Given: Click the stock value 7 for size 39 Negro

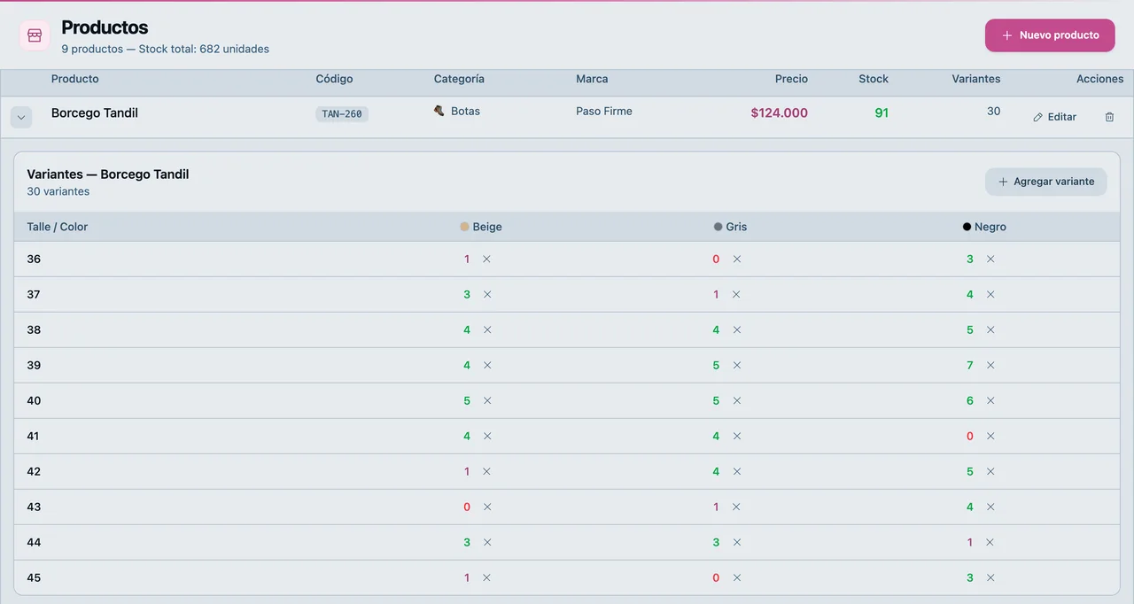Looking at the screenshot, I should tap(970, 366).
